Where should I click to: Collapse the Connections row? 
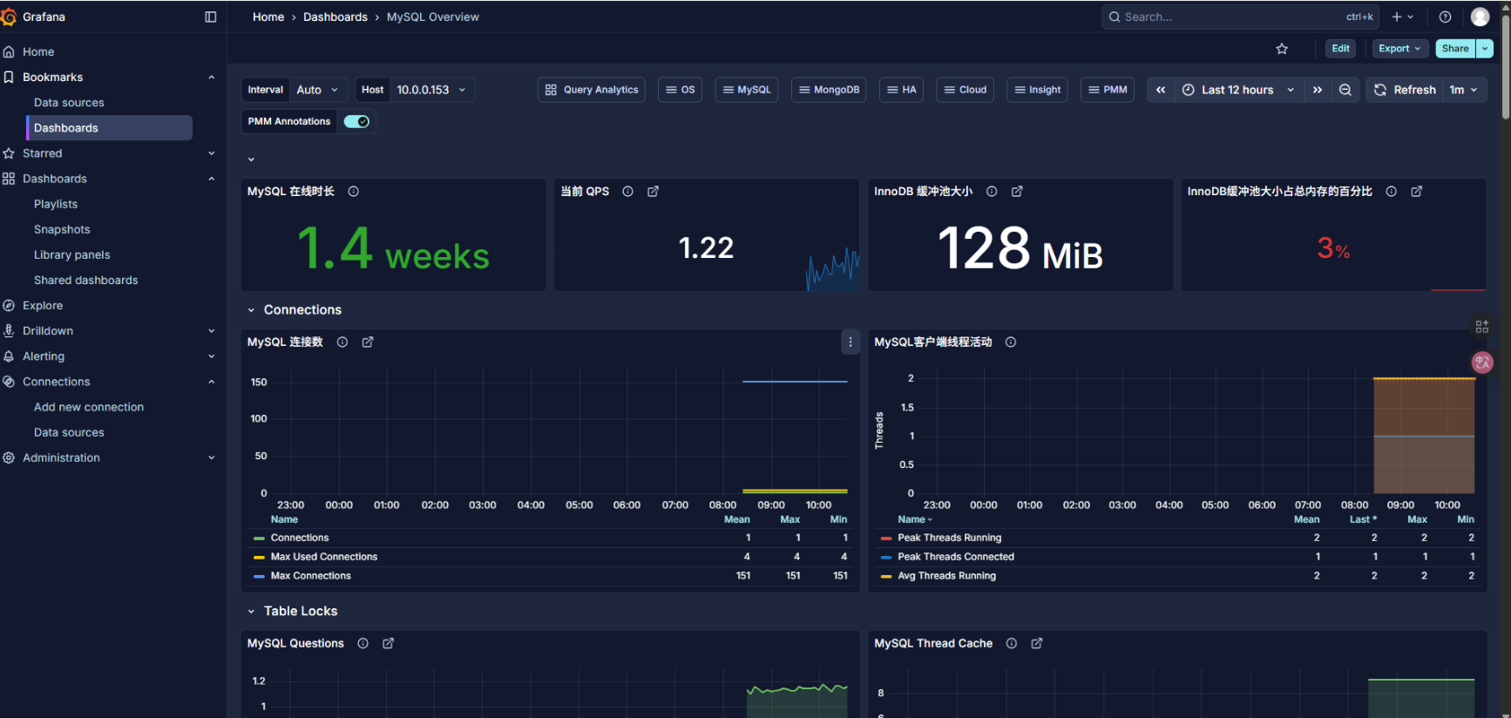(251, 310)
